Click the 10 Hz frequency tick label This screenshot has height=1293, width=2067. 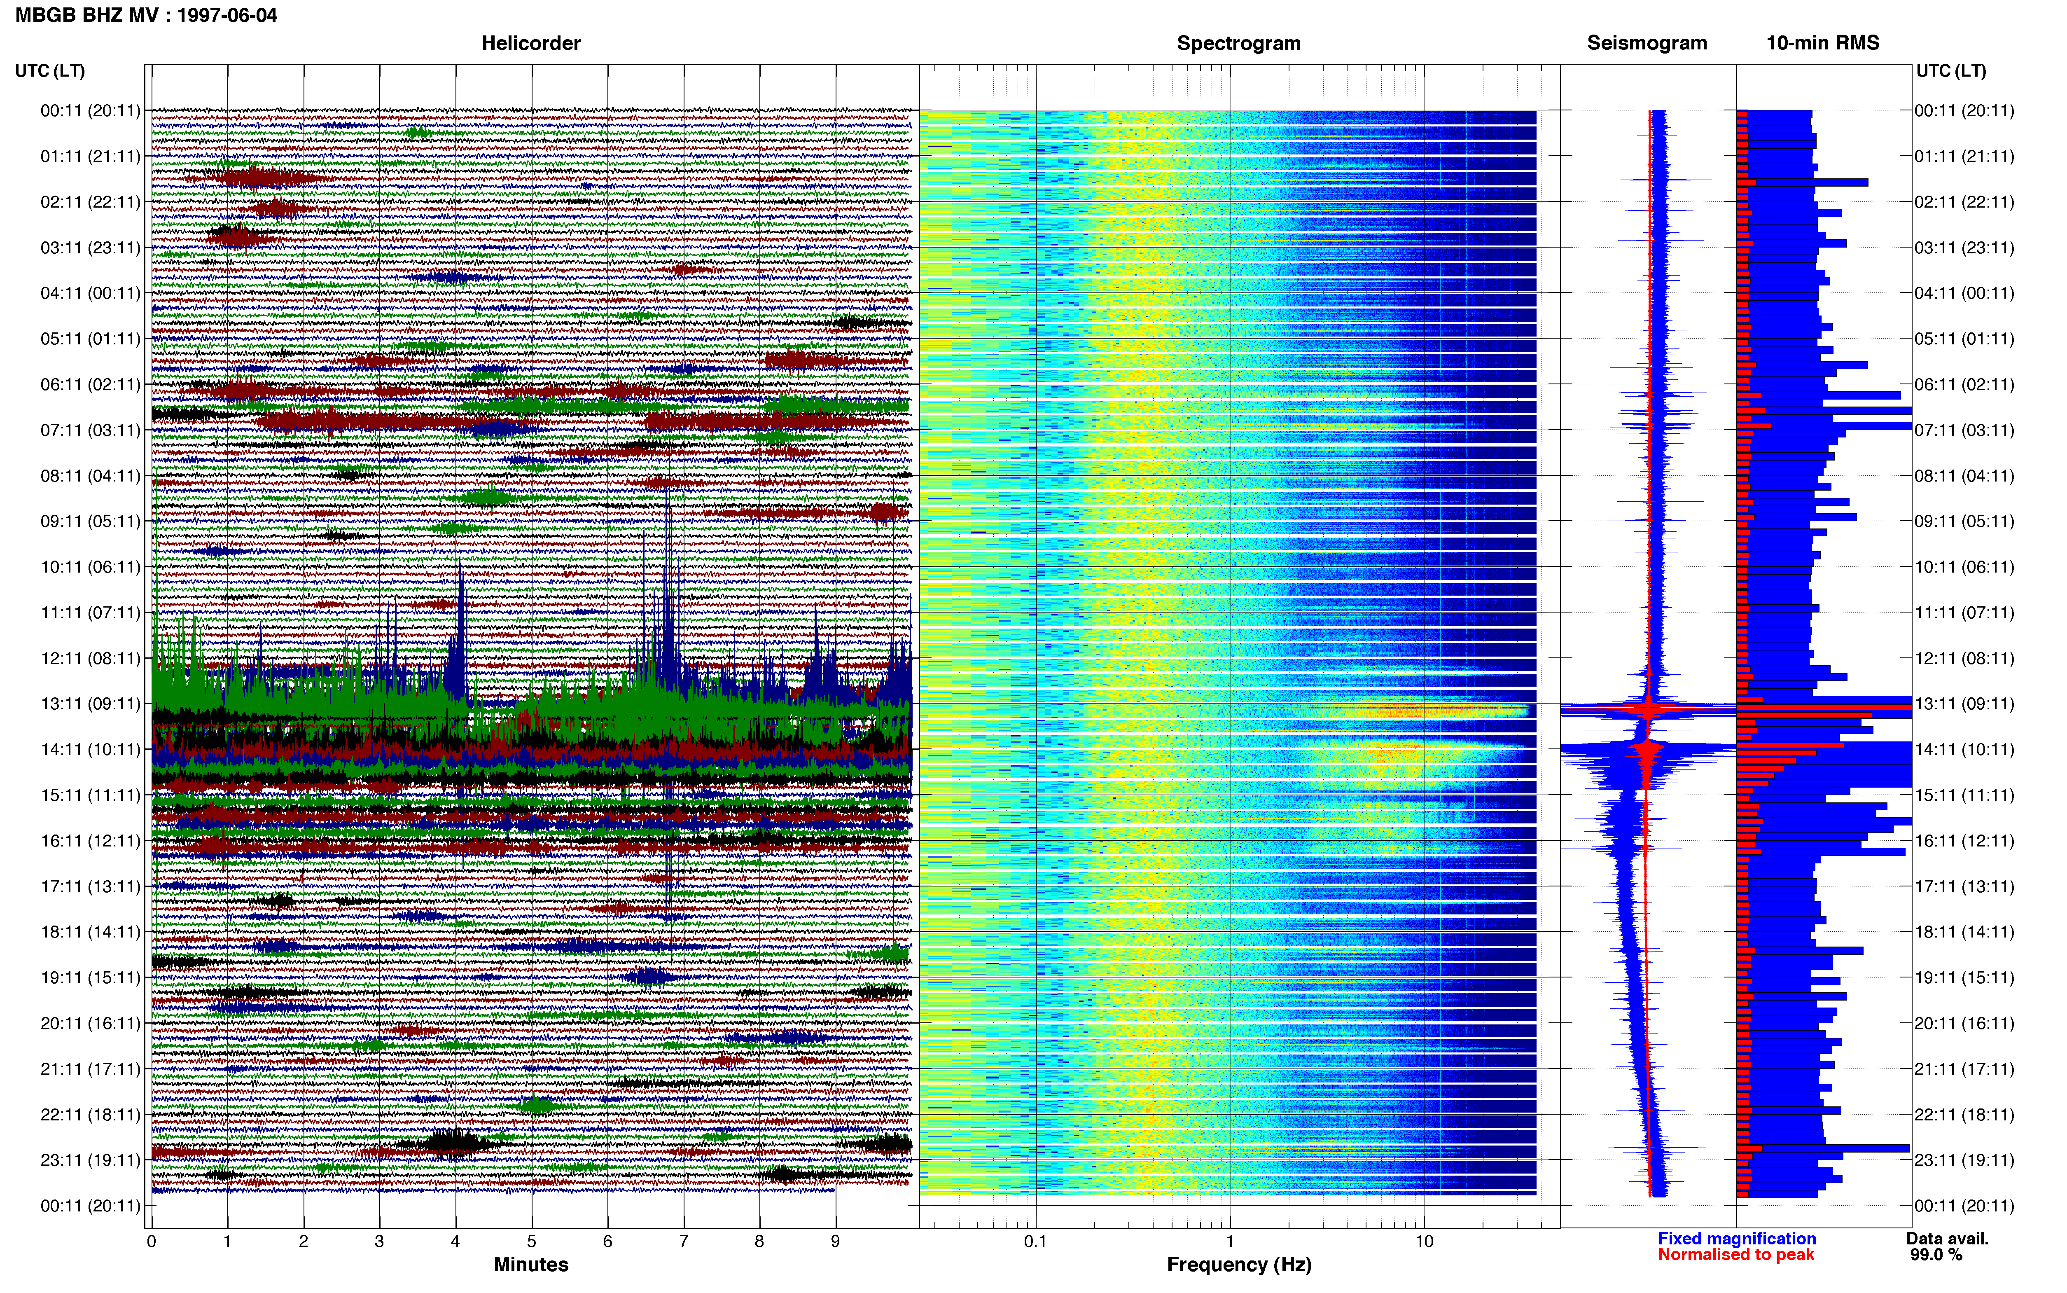pos(1424,1242)
